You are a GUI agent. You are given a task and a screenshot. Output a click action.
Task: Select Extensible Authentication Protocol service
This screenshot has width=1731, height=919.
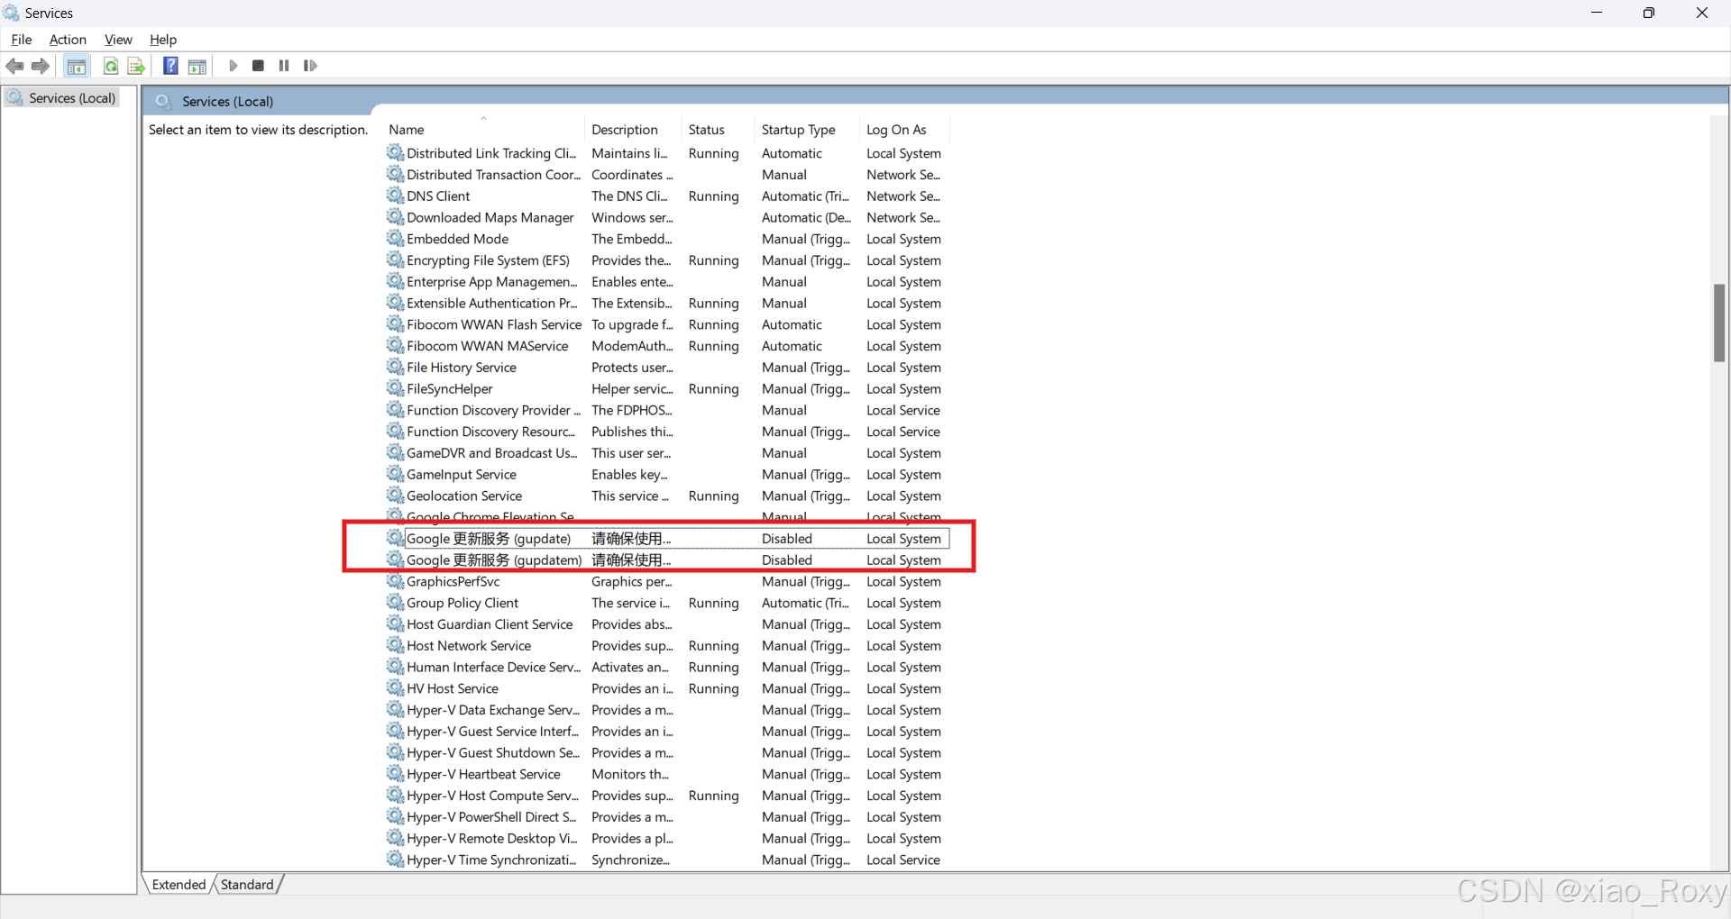click(667, 303)
